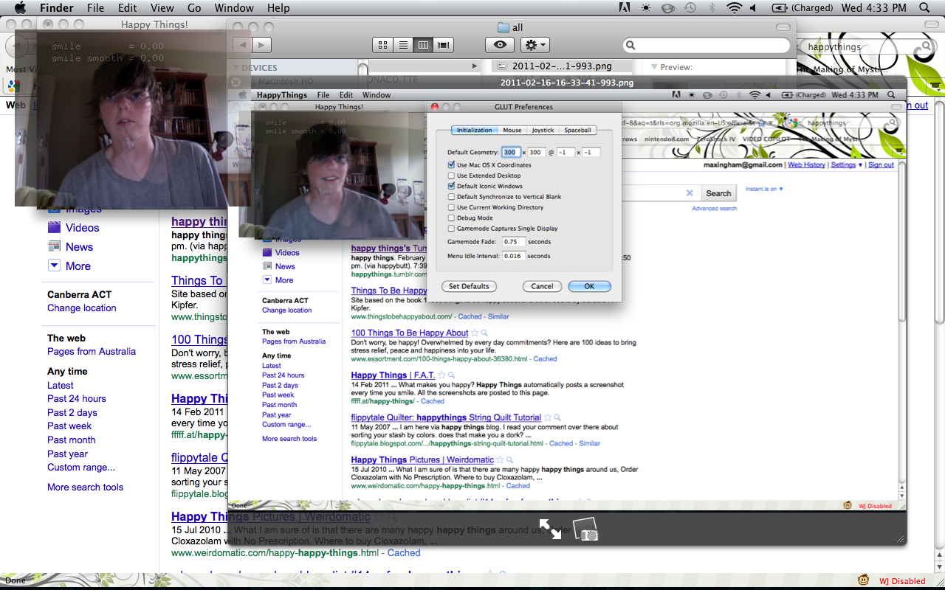The image size is (945, 590).
Task: Close the Quick Look preview panel
Action: click(x=236, y=82)
